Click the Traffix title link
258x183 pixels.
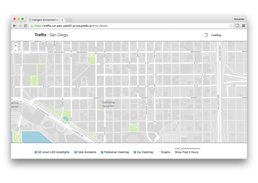tap(40, 35)
